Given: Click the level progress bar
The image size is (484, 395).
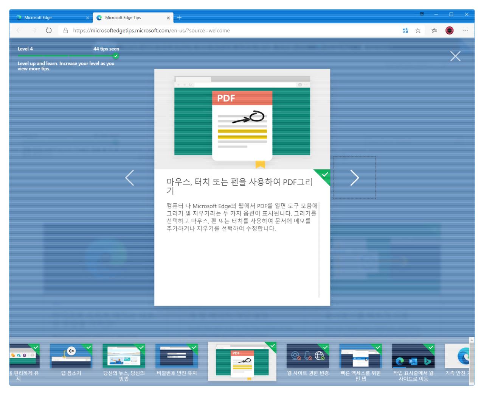Looking at the screenshot, I should pos(68,56).
